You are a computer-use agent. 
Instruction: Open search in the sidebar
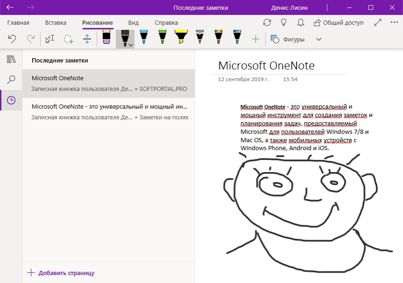click(x=11, y=79)
